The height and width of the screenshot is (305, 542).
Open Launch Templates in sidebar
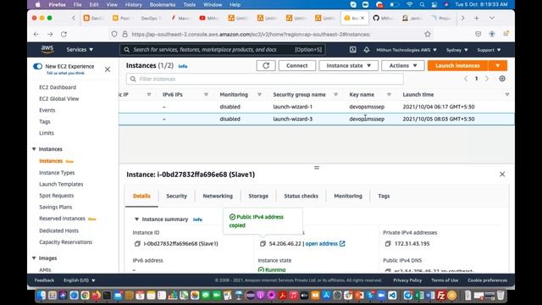61,184
